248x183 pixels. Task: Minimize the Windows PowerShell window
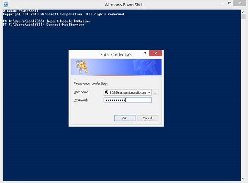(222, 4)
